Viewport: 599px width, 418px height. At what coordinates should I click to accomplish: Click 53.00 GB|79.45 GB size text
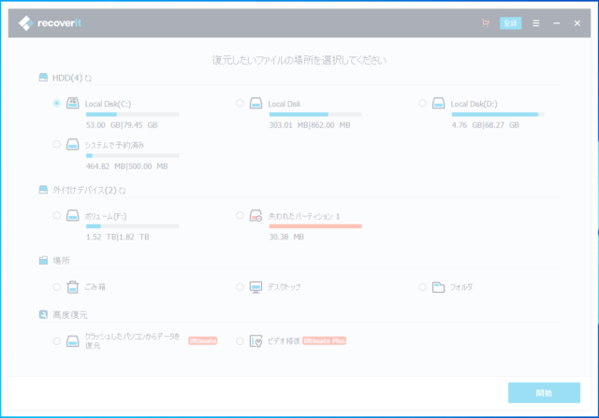click(122, 125)
